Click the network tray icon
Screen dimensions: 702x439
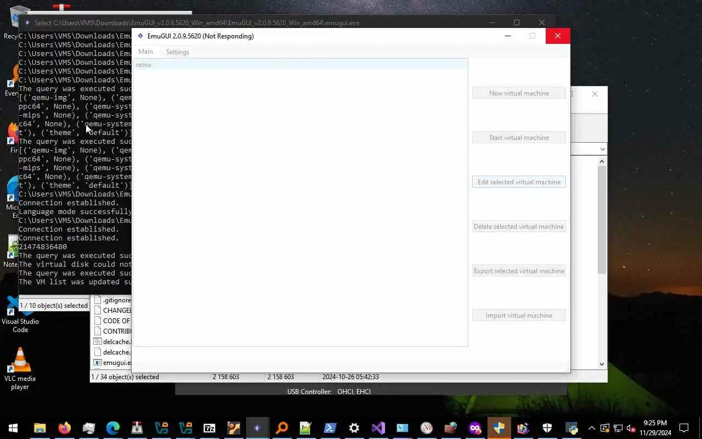tap(618, 428)
